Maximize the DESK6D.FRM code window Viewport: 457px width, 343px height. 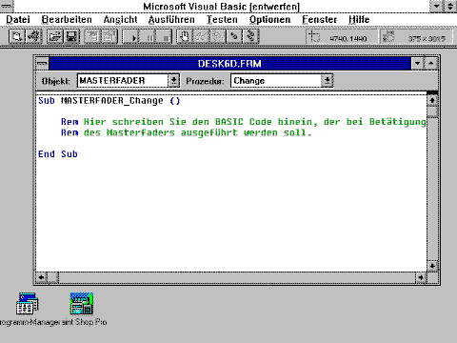tap(431, 64)
